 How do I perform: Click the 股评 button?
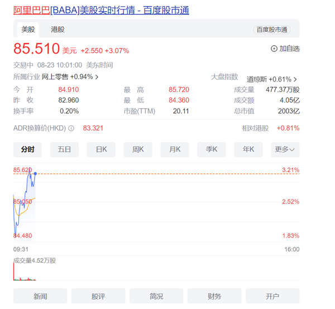coord(98,296)
